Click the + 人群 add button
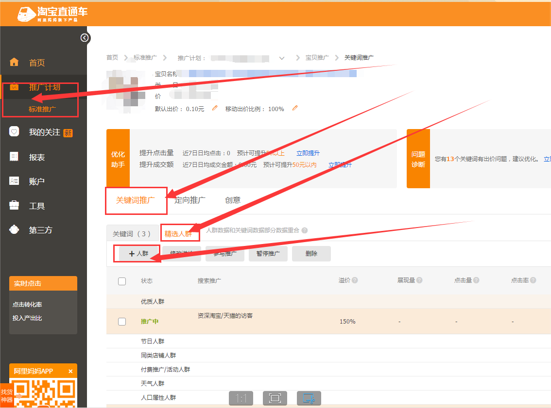The image size is (551, 408). [x=138, y=253]
